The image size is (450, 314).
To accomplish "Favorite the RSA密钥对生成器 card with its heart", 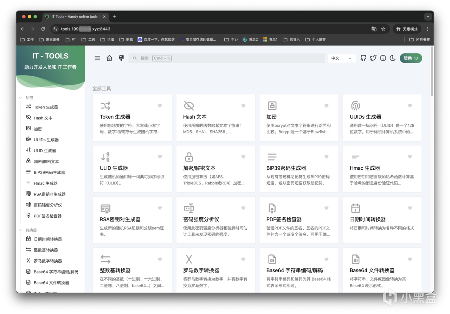I will pyautogui.click(x=160, y=208).
